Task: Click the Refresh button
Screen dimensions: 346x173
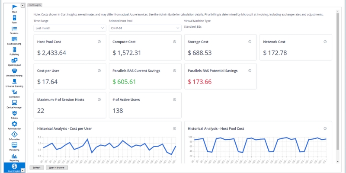Action: 36,167
